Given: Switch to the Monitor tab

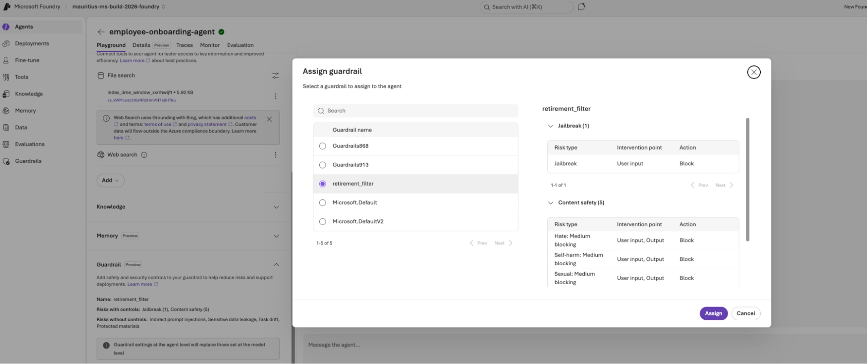Looking at the screenshot, I should coord(210,45).
